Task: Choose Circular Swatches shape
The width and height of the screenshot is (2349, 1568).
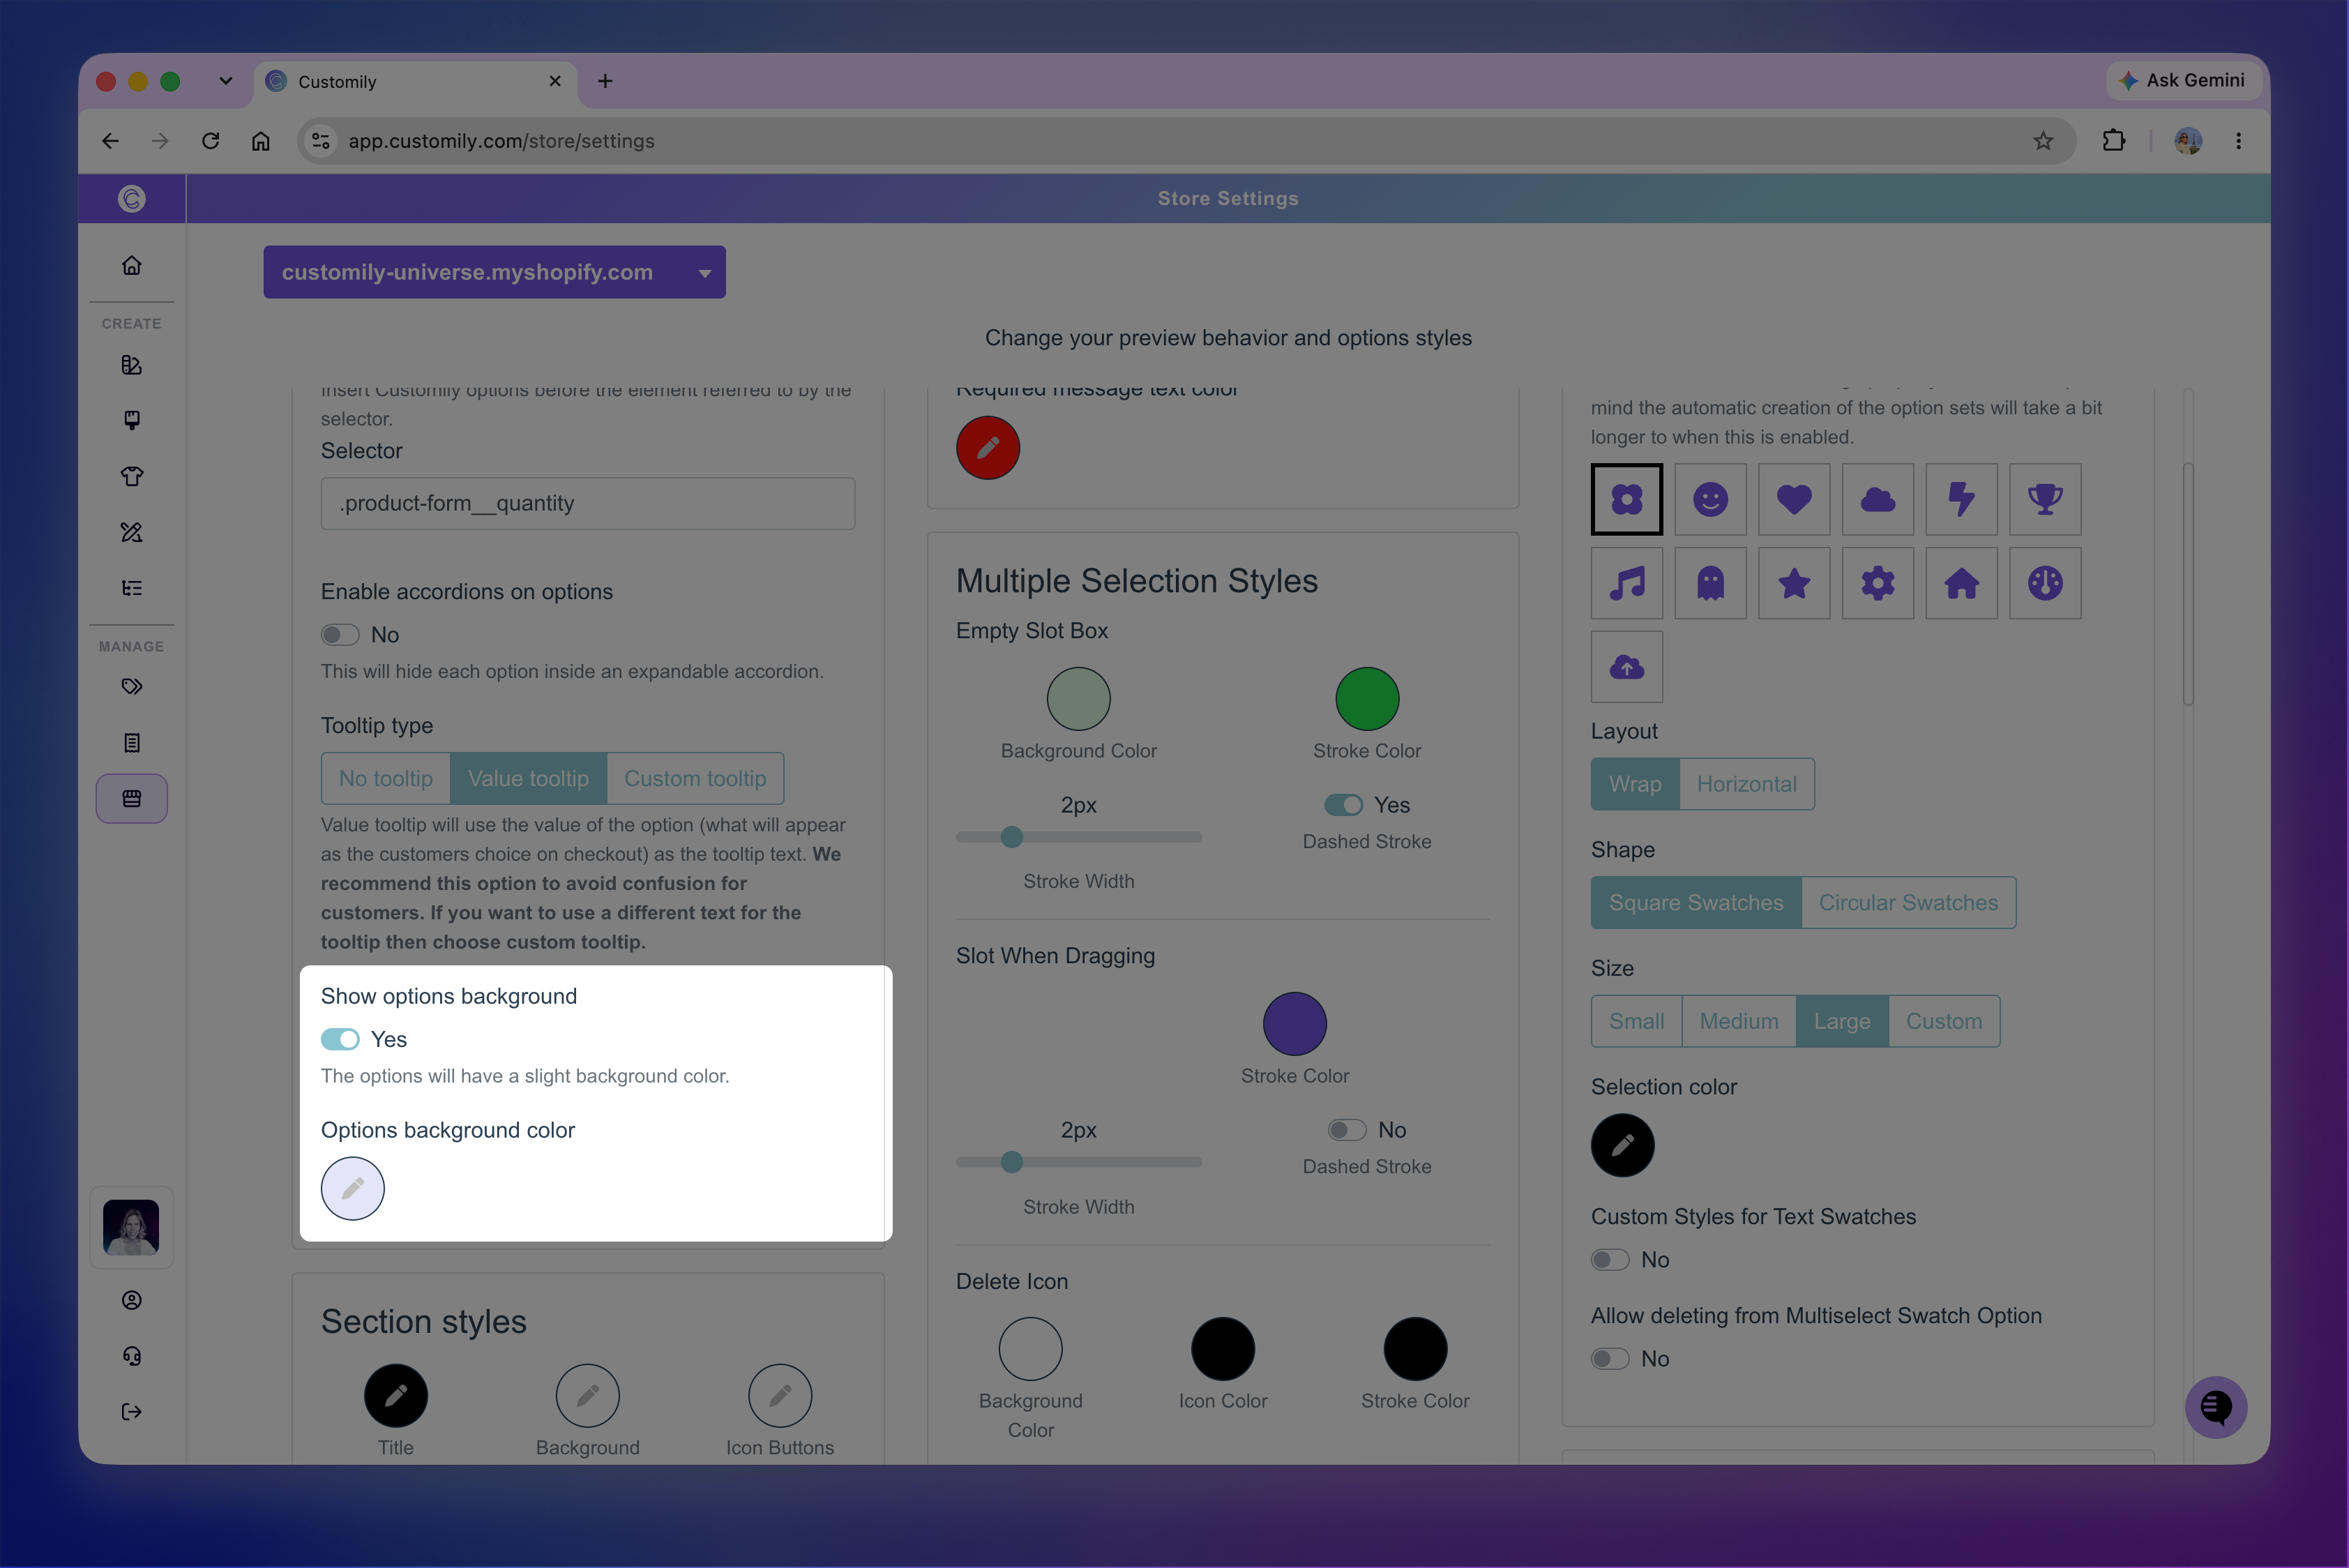Action: (x=1908, y=902)
